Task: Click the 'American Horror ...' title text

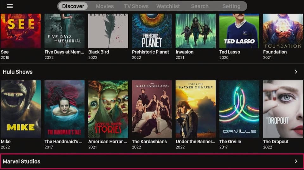Action: tap(108, 141)
